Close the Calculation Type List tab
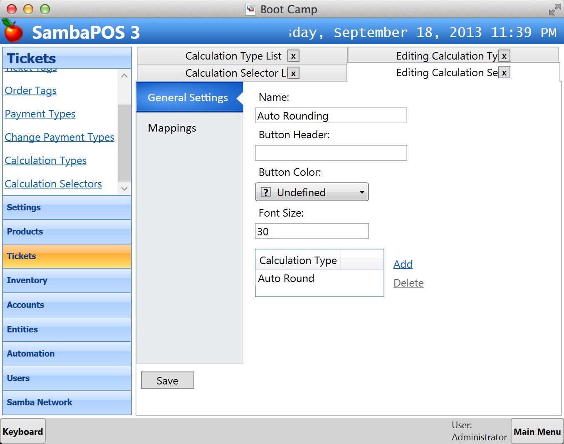Viewport: 564px width, 444px height. click(x=293, y=56)
